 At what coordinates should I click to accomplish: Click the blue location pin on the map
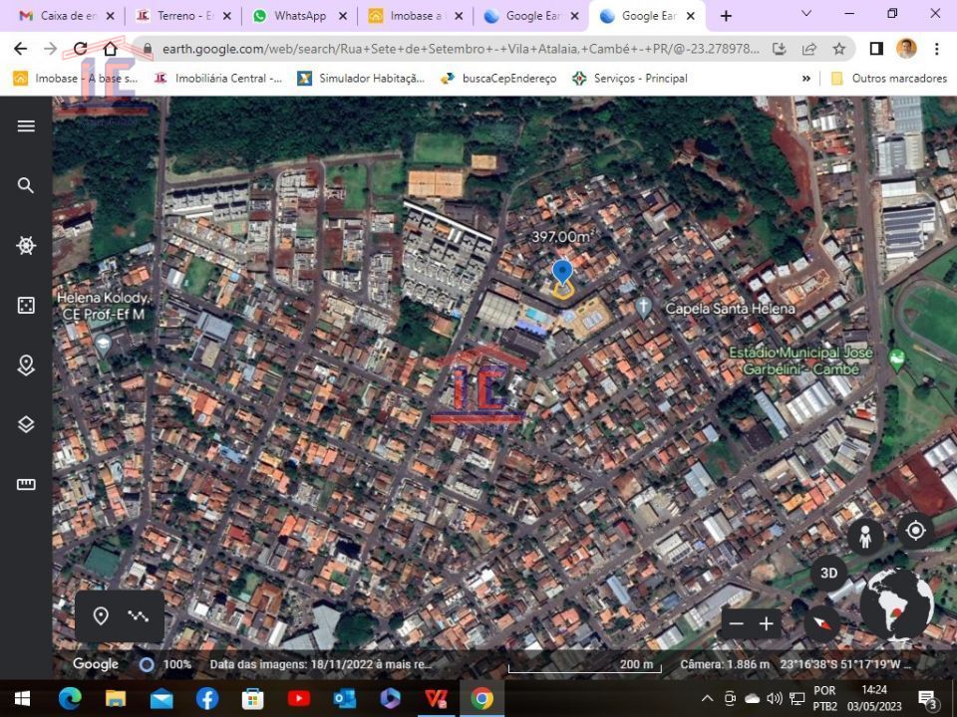[562, 272]
